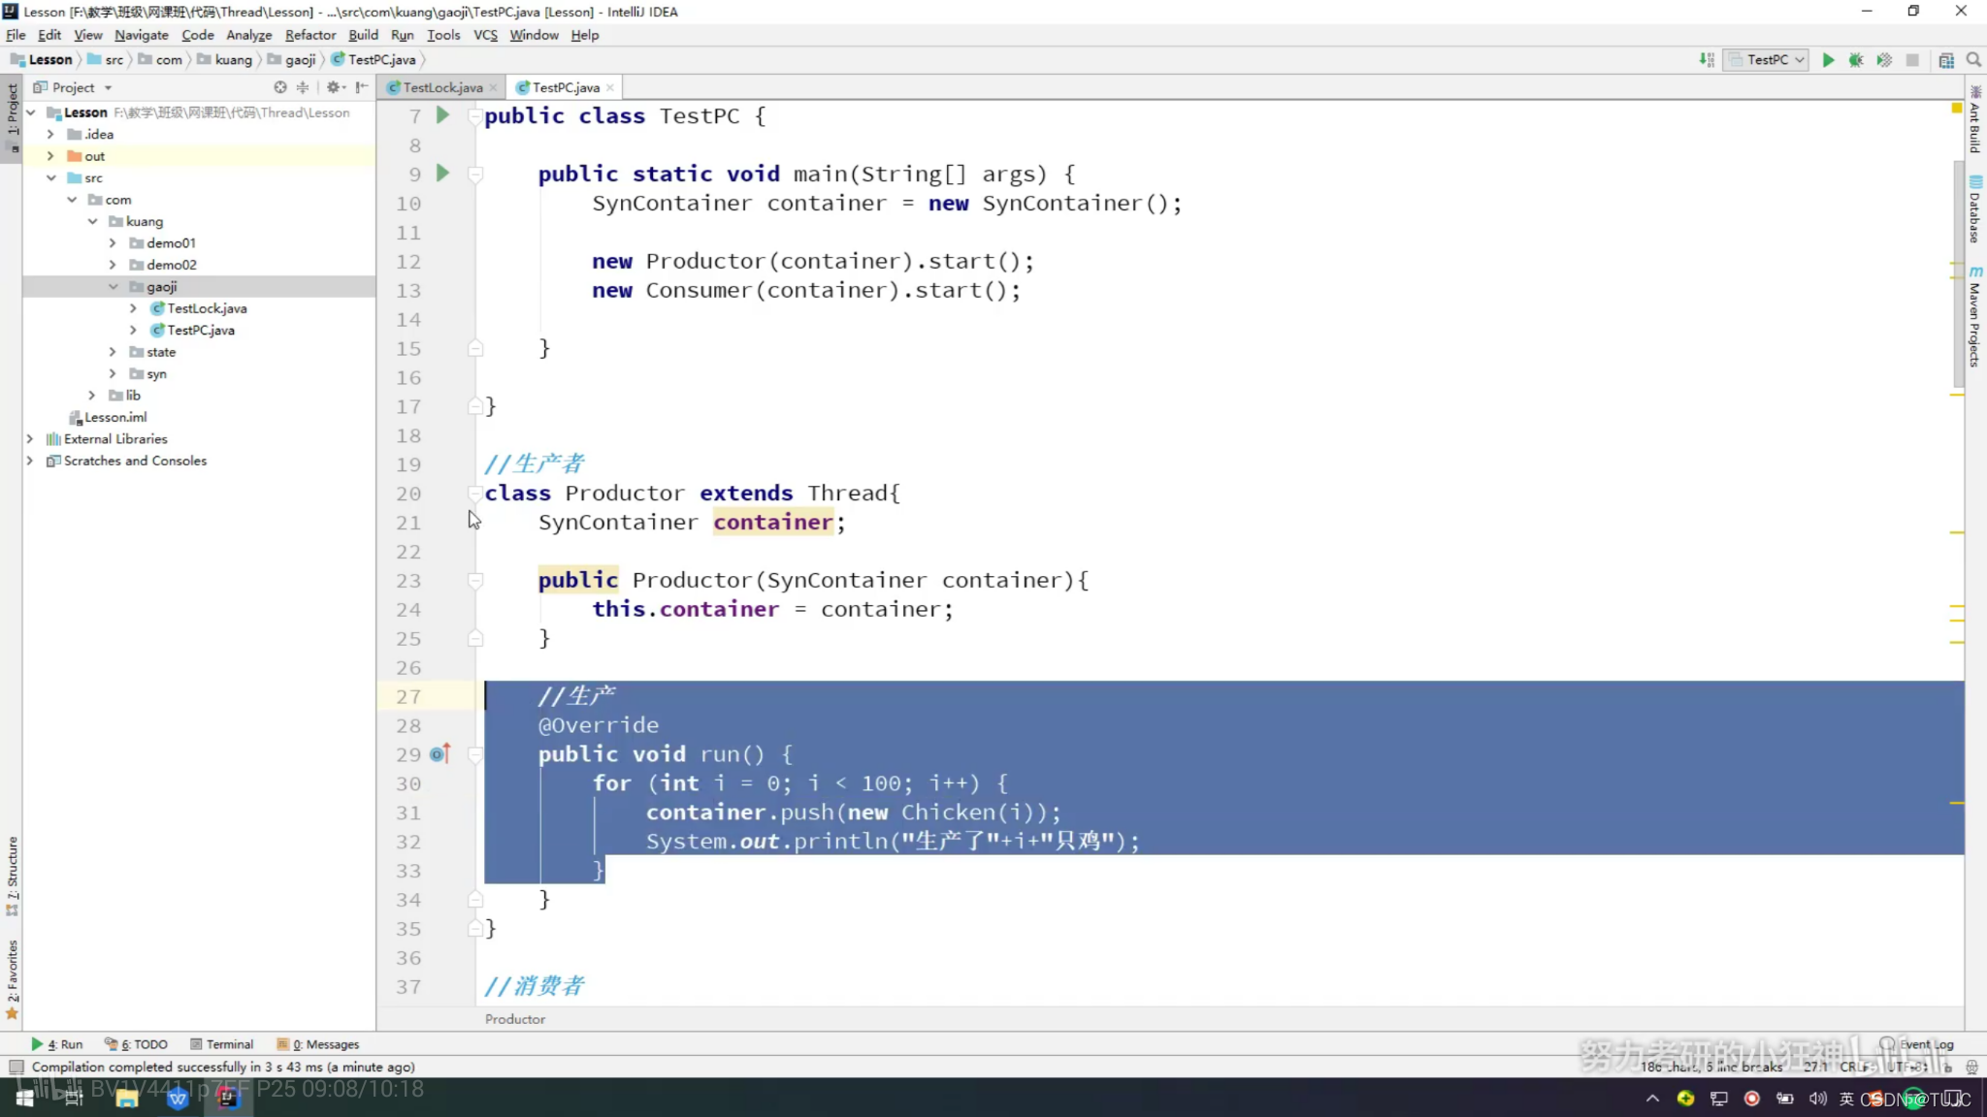Click Productor breadcrumb below editor
The height and width of the screenshot is (1117, 1987).
(515, 1019)
